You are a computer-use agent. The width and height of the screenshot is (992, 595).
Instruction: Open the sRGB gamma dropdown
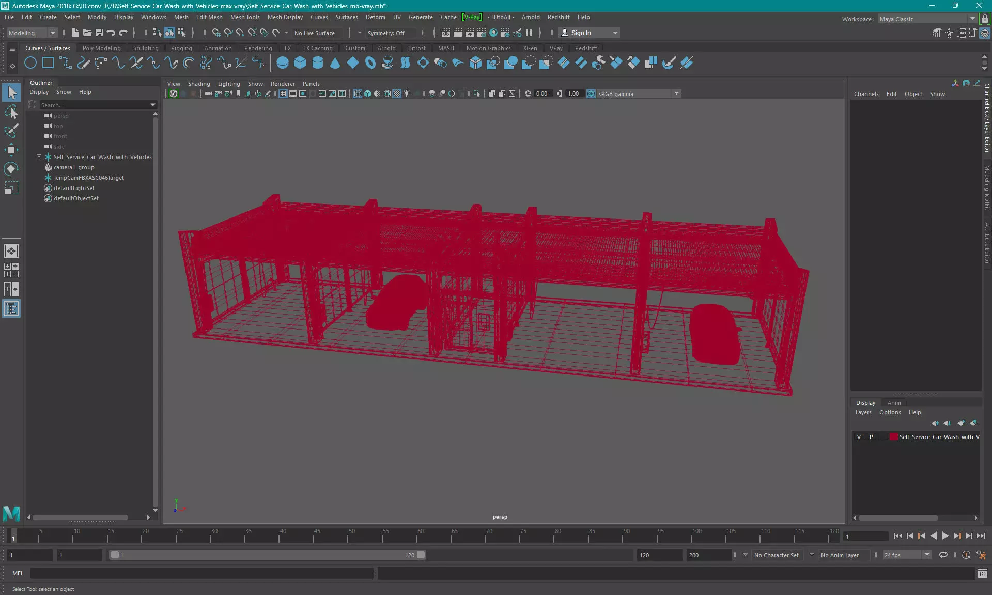639,93
